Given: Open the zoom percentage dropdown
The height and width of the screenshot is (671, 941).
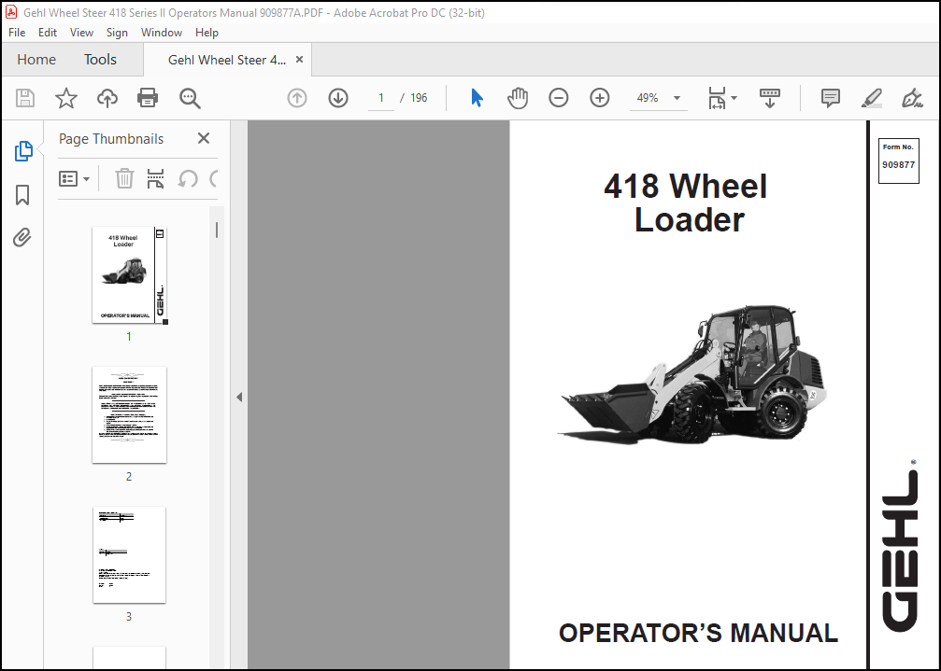Looking at the screenshot, I should 677,98.
